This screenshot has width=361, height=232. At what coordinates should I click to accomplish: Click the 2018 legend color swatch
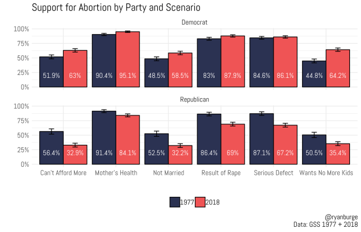click(201, 201)
